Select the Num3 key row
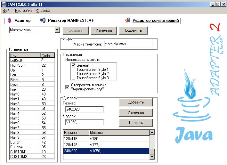The width and height of the screenshot is (227, 165). pos(32,108)
